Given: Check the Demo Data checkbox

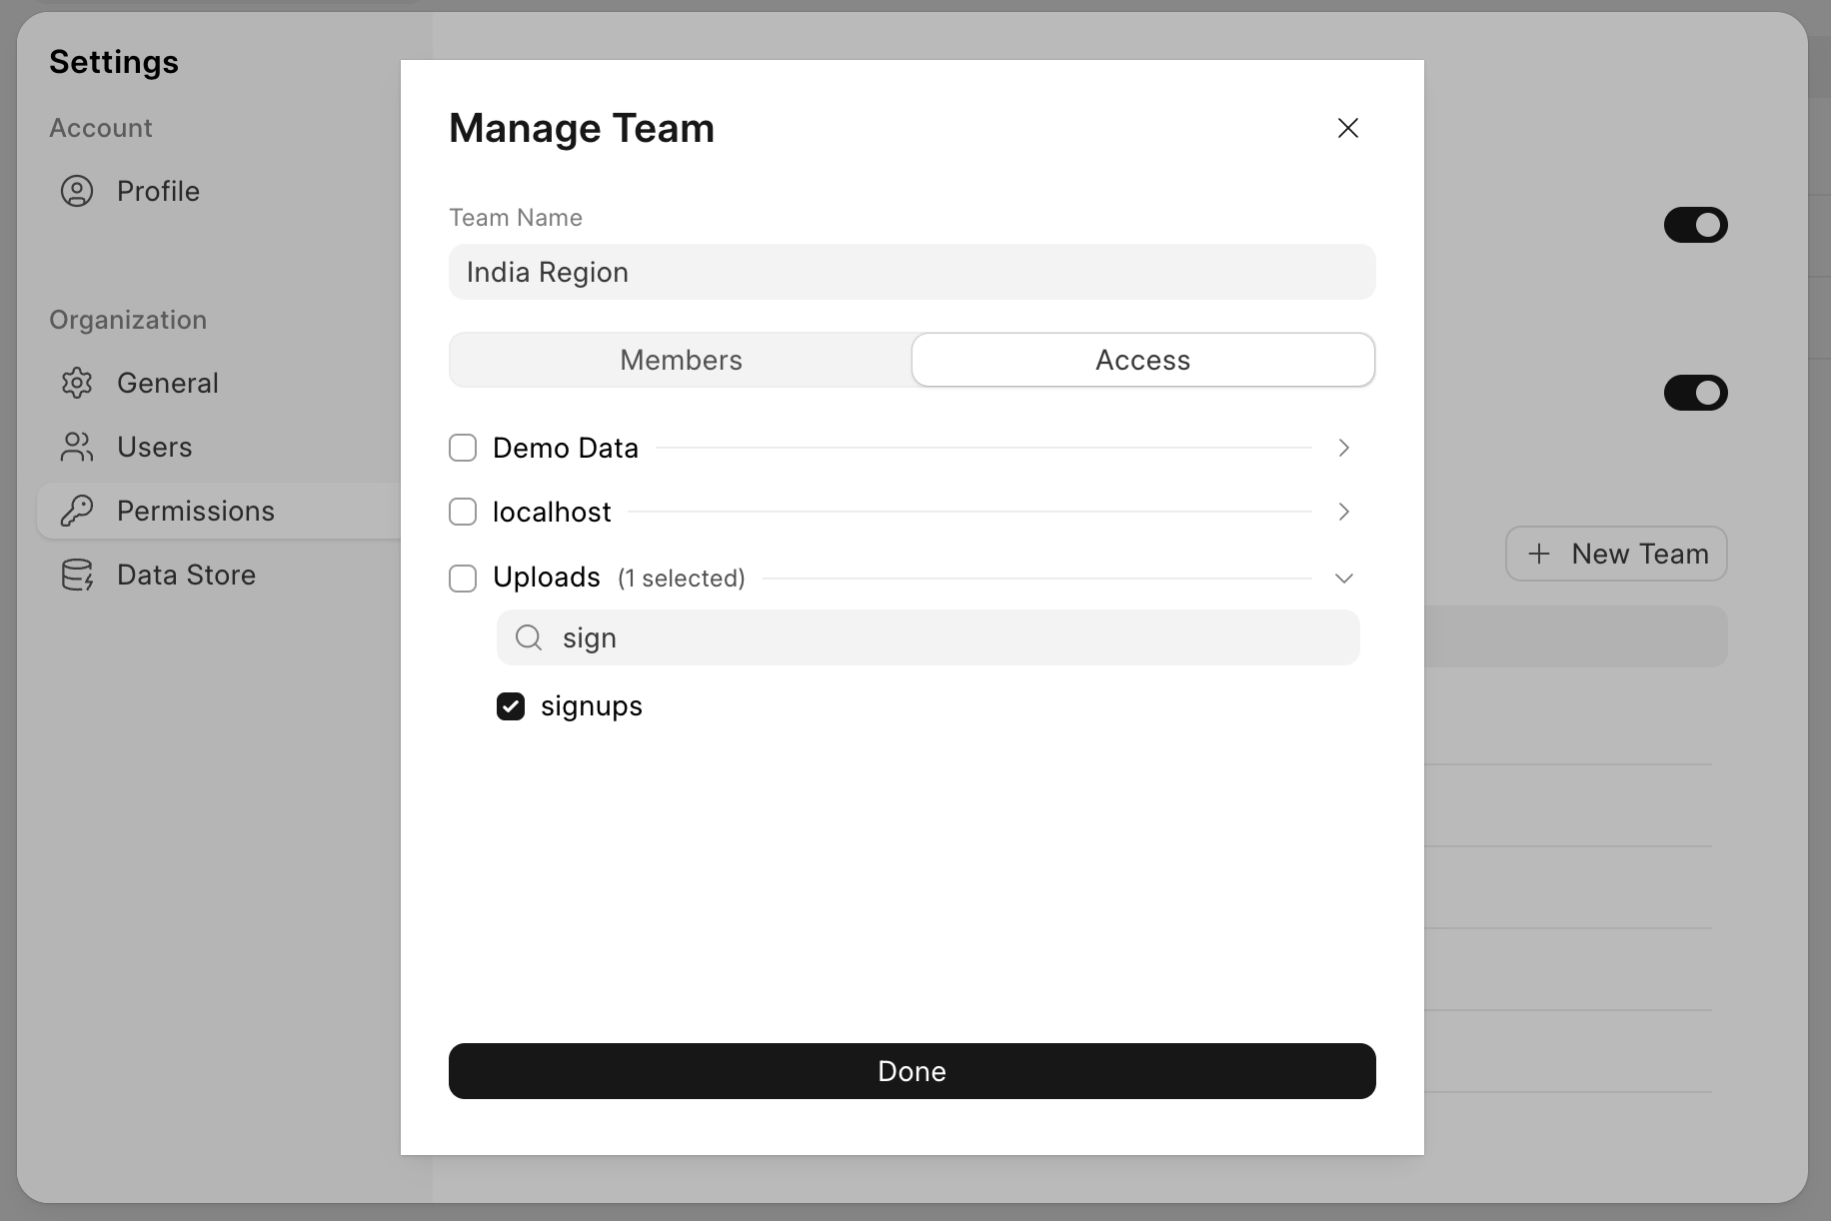Looking at the screenshot, I should pos(463,448).
